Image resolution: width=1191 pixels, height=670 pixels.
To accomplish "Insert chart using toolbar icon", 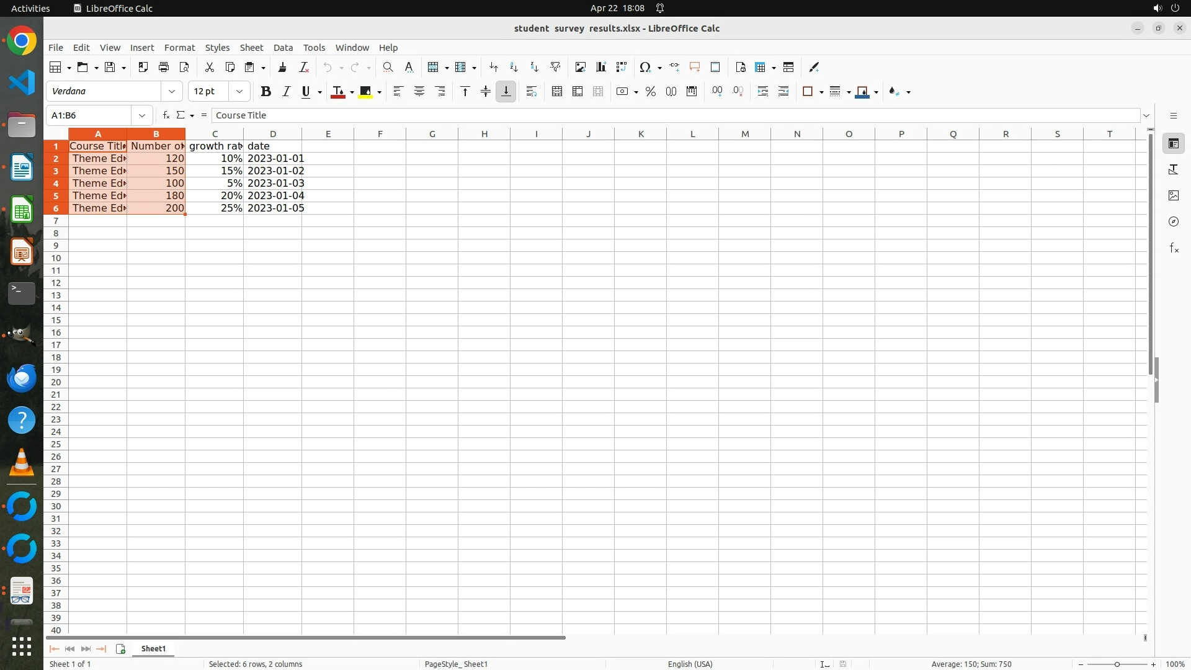I will point(600,68).
